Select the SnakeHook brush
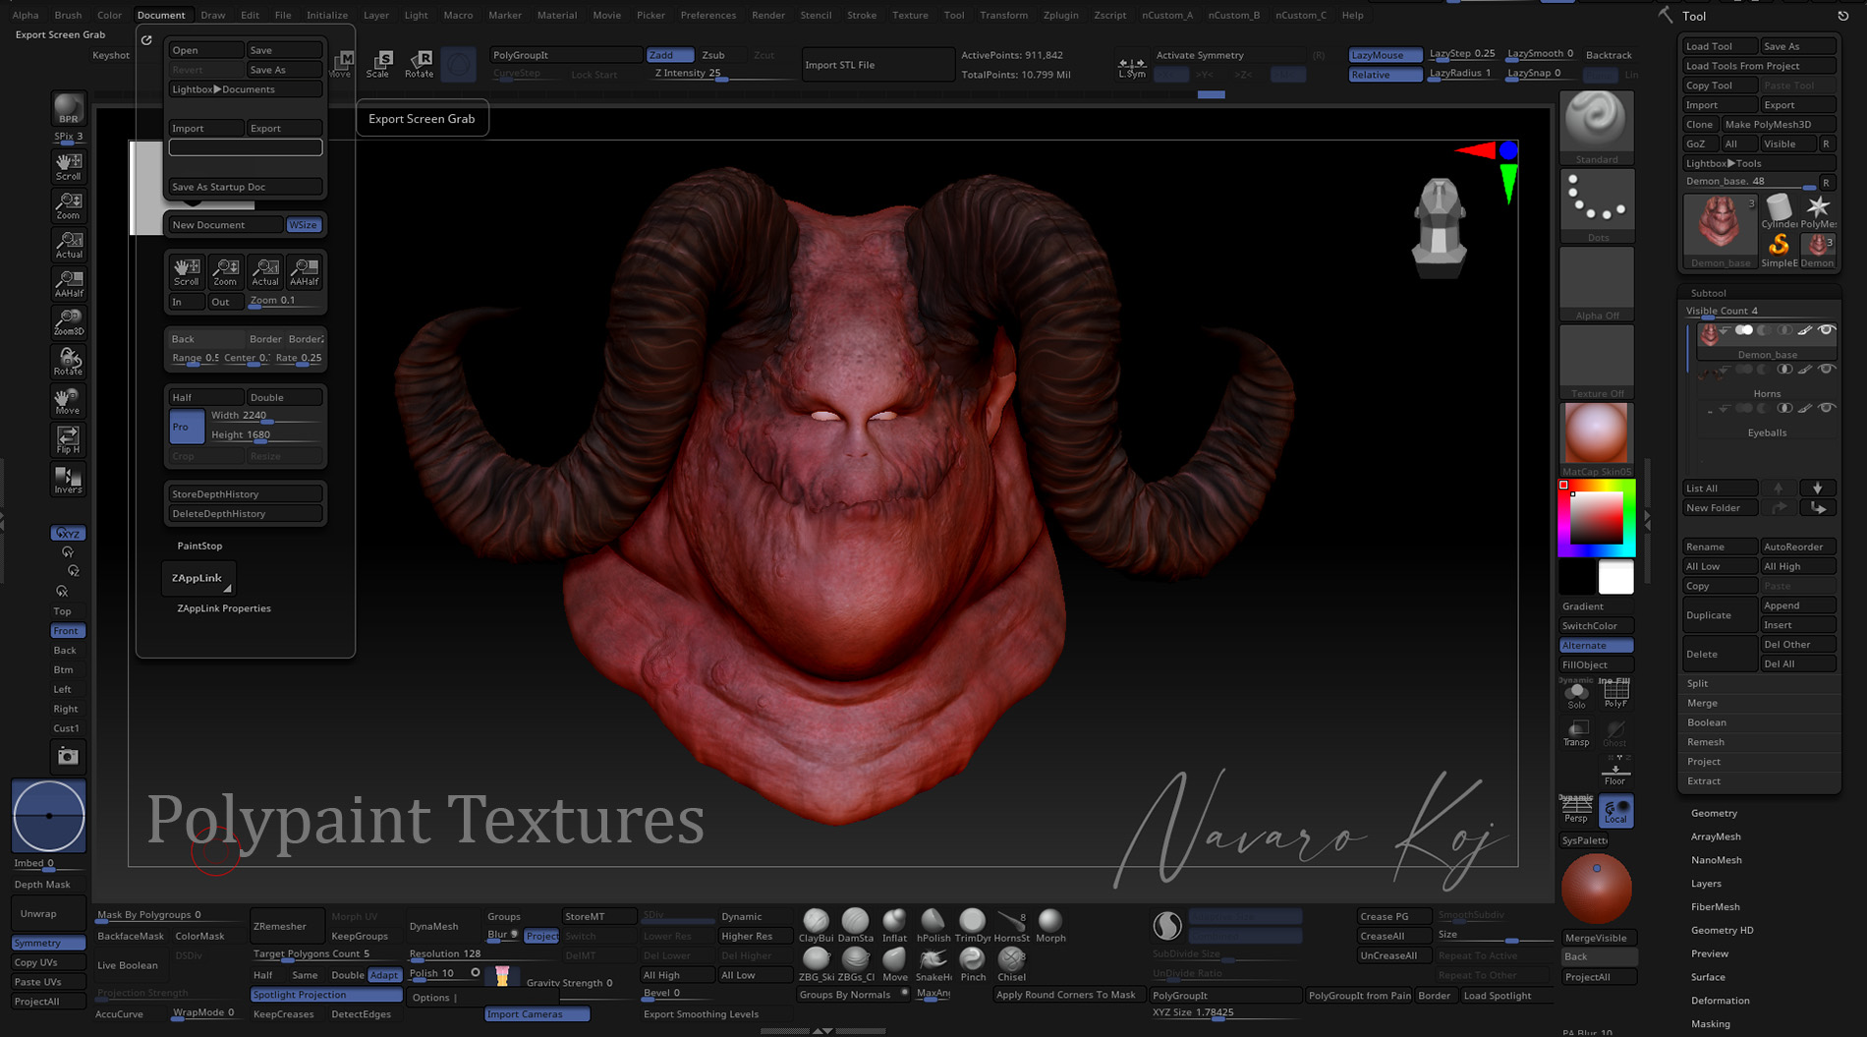 click(x=933, y=964)
